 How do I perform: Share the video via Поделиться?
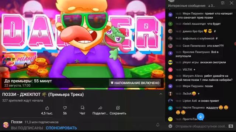(x=100, y=110)
